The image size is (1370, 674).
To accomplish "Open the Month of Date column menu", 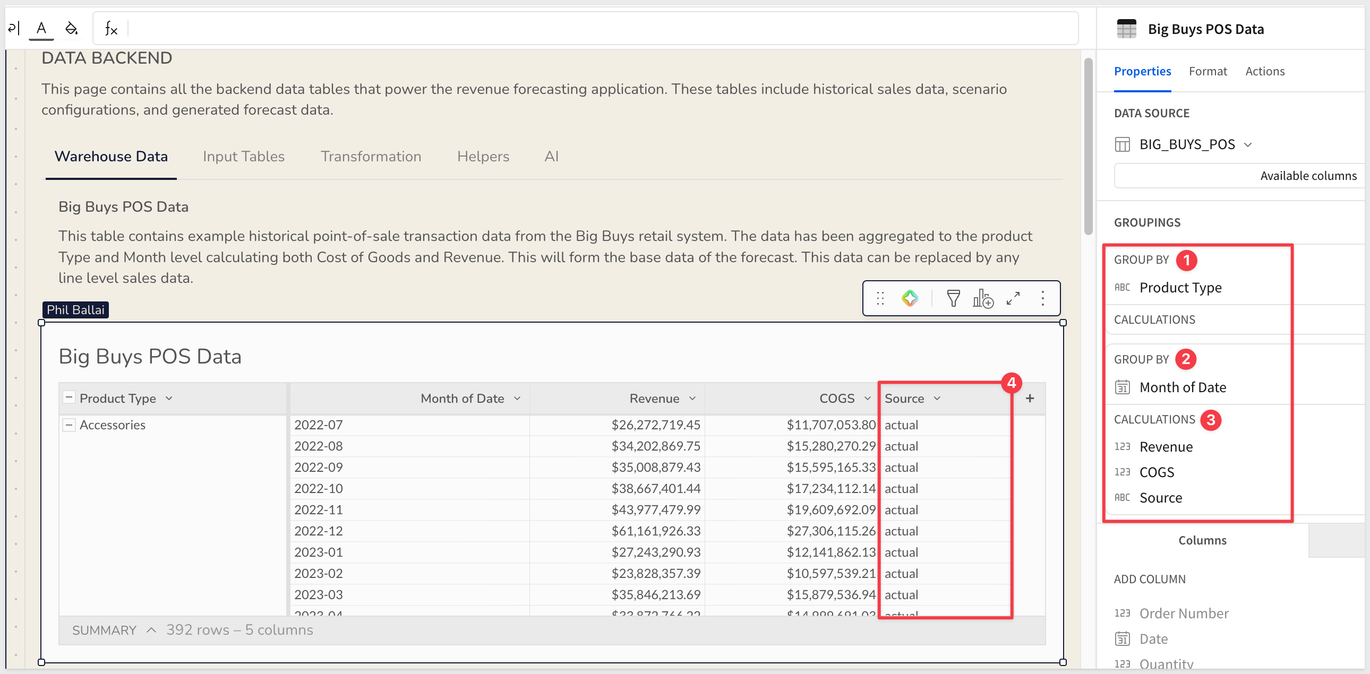I will [517, 398].
